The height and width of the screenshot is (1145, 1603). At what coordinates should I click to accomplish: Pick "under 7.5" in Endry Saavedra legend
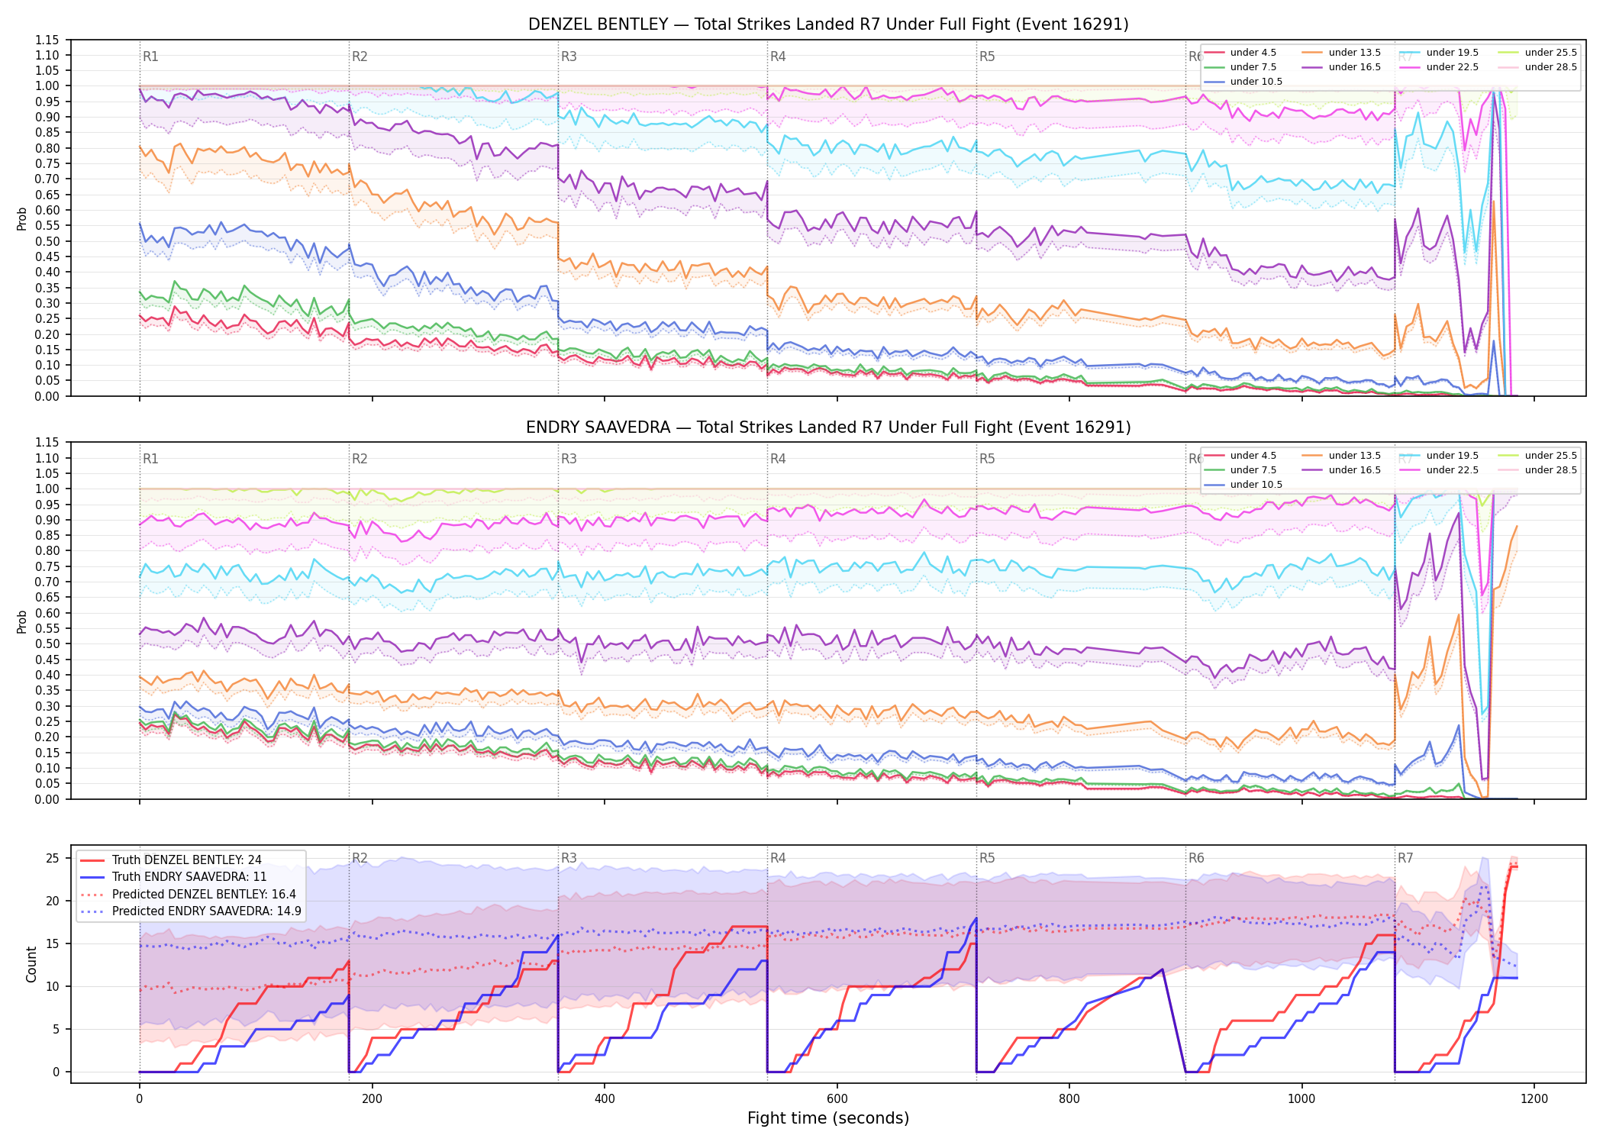(x=1253, y=470)
